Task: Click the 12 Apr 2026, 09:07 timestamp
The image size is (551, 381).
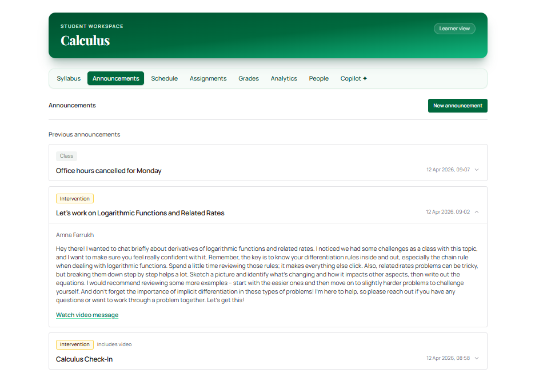Action: [x=448, y=170]
